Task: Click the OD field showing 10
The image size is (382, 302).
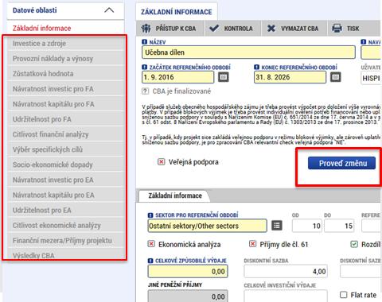Action: click(x=307, y=226)
